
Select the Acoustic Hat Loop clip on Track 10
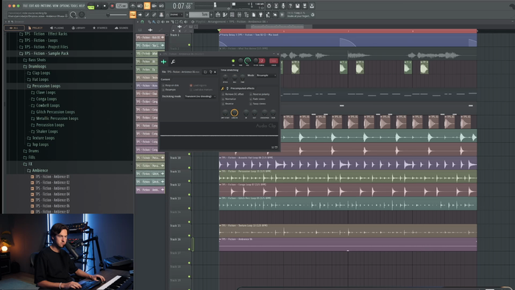point(348,163)
